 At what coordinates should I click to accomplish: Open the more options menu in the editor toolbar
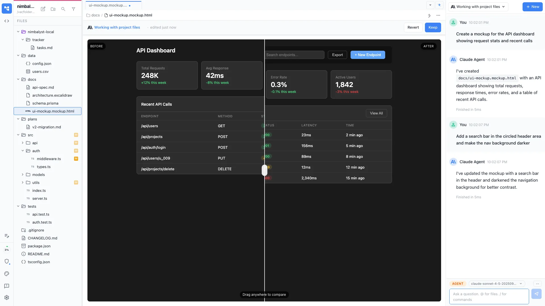(438, 16)
